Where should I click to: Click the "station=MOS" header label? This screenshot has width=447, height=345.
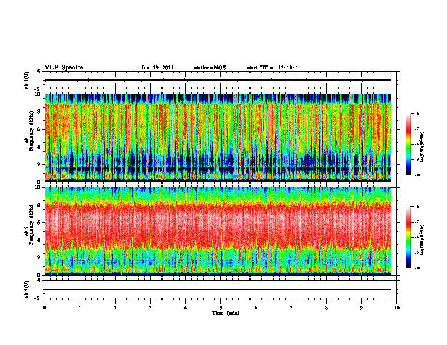(x=210, y=68)
